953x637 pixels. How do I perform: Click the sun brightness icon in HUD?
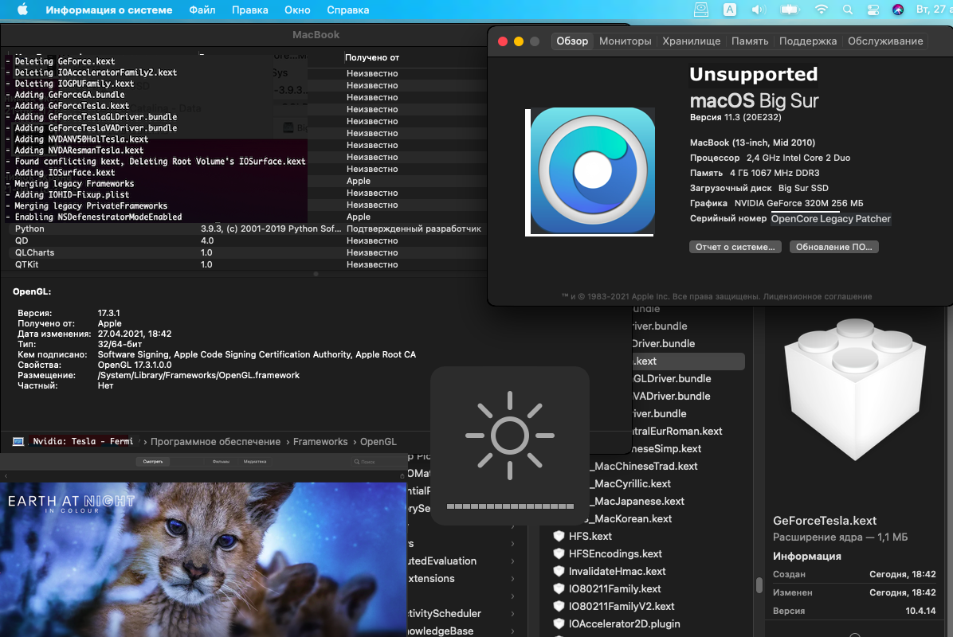[509, 436]
